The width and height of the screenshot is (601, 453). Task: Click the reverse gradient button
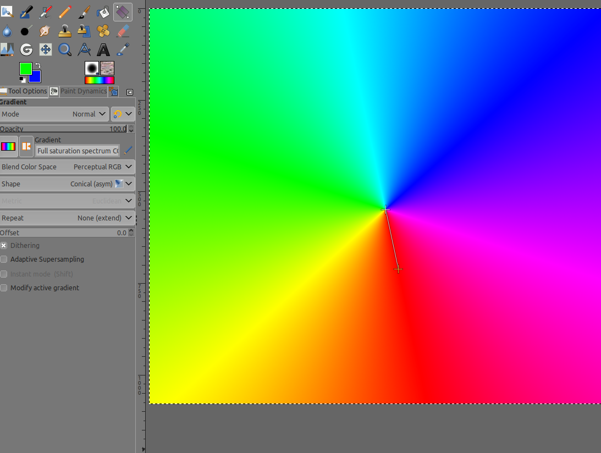pos(26,147)
